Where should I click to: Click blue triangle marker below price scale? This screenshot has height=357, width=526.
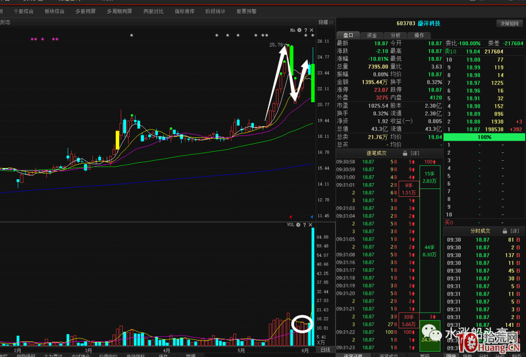pyautogui.click(x=312, y=217)
